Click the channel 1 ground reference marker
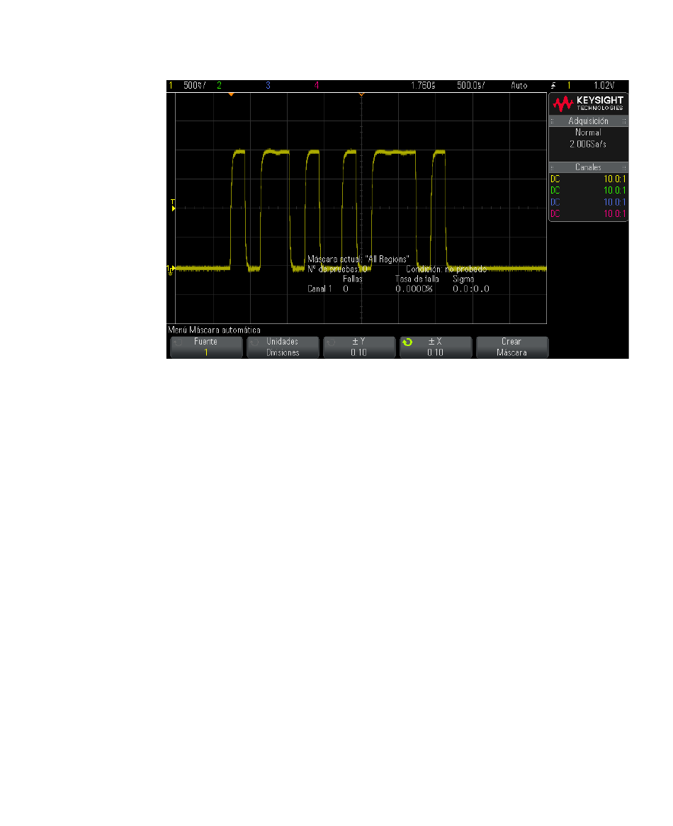This screenshot has width=673, height=826. [x=171, y=269]
